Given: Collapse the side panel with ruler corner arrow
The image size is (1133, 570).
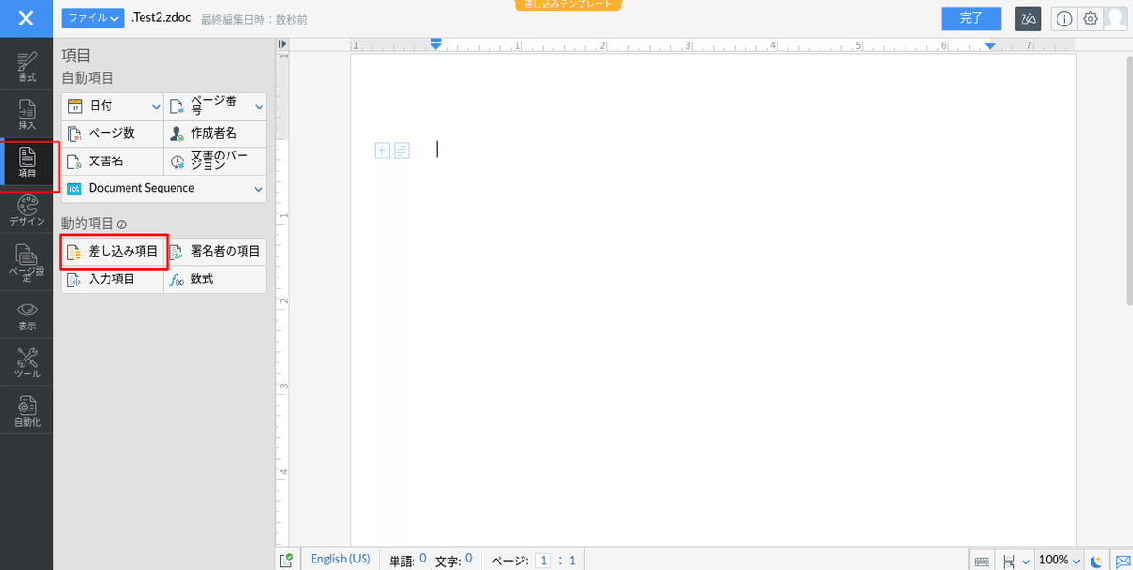Looking at the screenshot, I should coord(282,43).
